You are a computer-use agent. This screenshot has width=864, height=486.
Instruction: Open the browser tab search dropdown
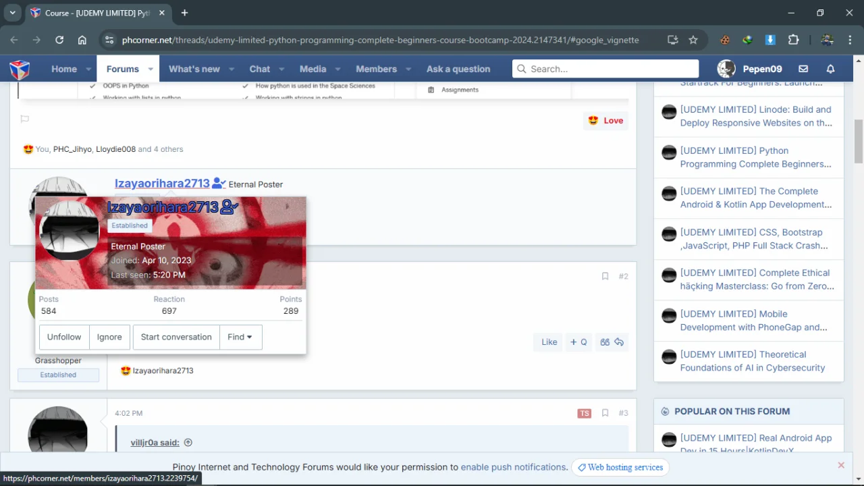click(x=12, y=13)
